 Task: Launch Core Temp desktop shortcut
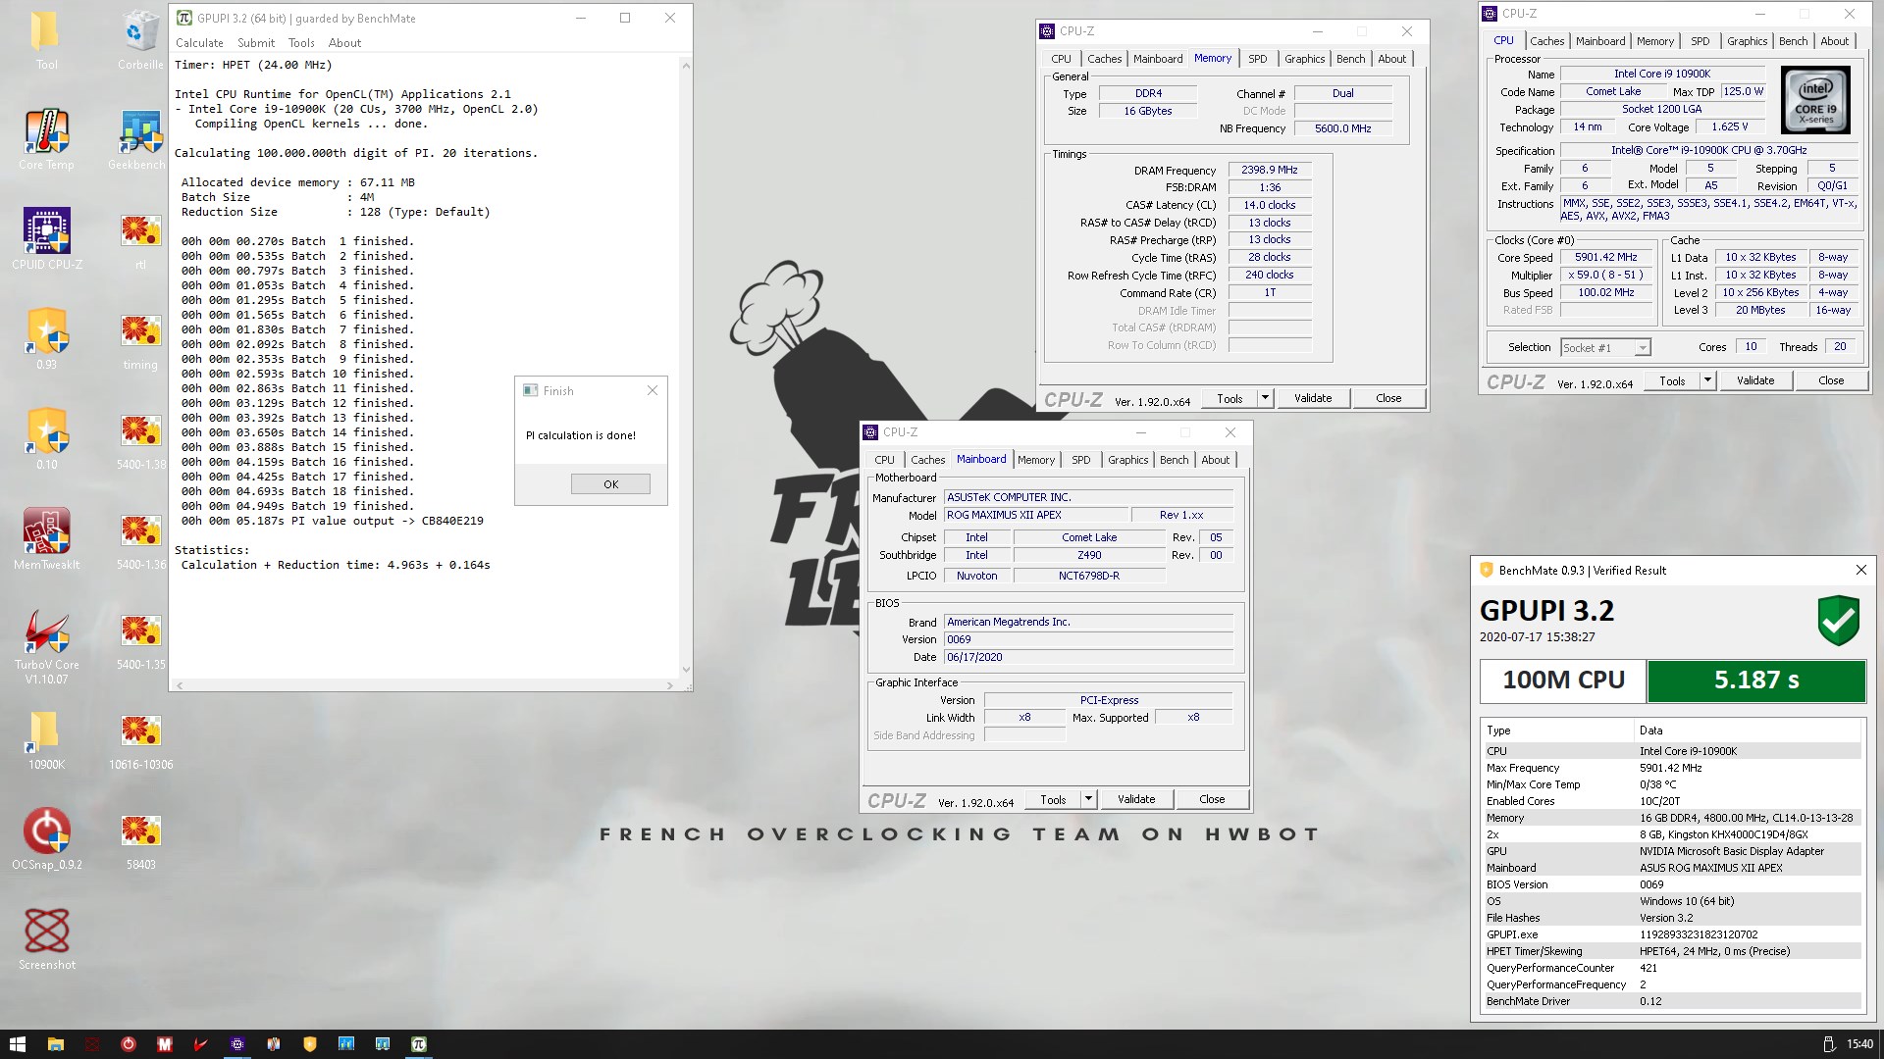(x=46, y=139)
